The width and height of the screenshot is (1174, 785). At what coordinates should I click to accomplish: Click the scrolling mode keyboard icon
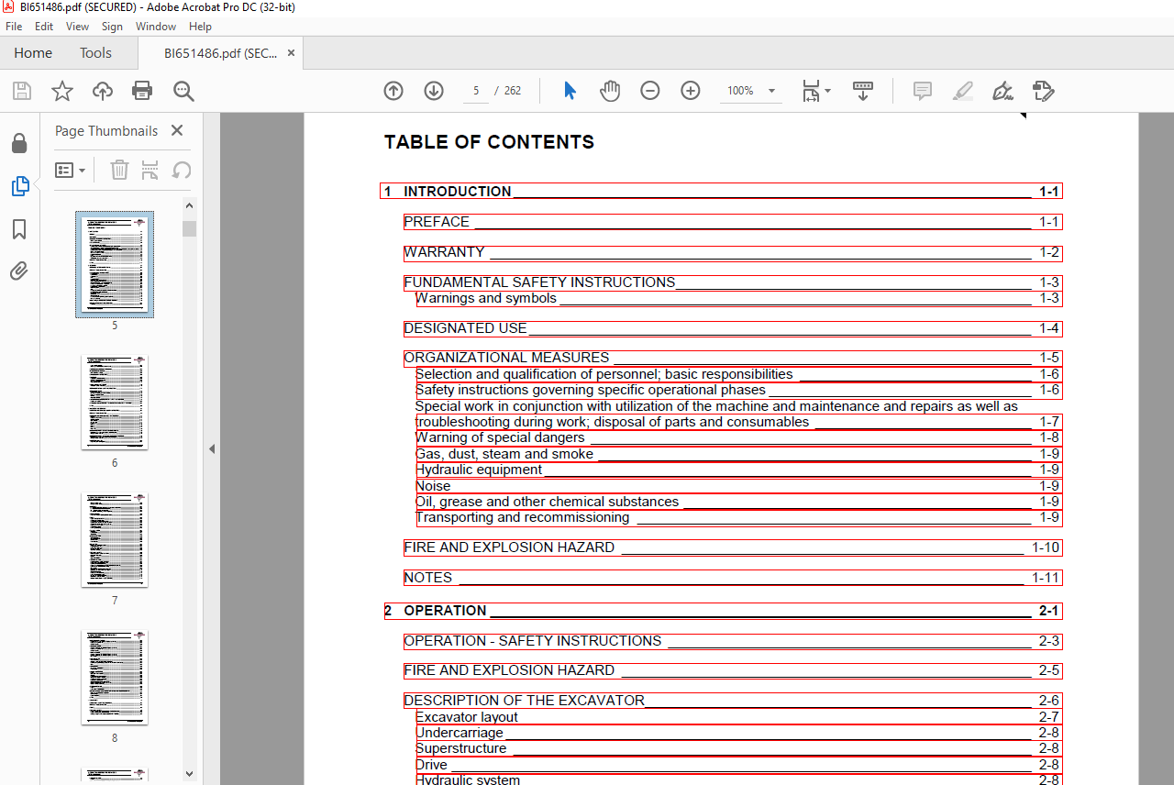click(x=863, y=91)
